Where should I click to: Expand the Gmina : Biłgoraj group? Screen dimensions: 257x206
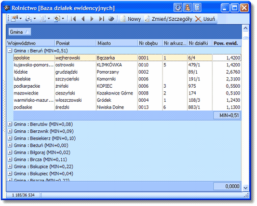pyautogui.click(x=10, y=153)
